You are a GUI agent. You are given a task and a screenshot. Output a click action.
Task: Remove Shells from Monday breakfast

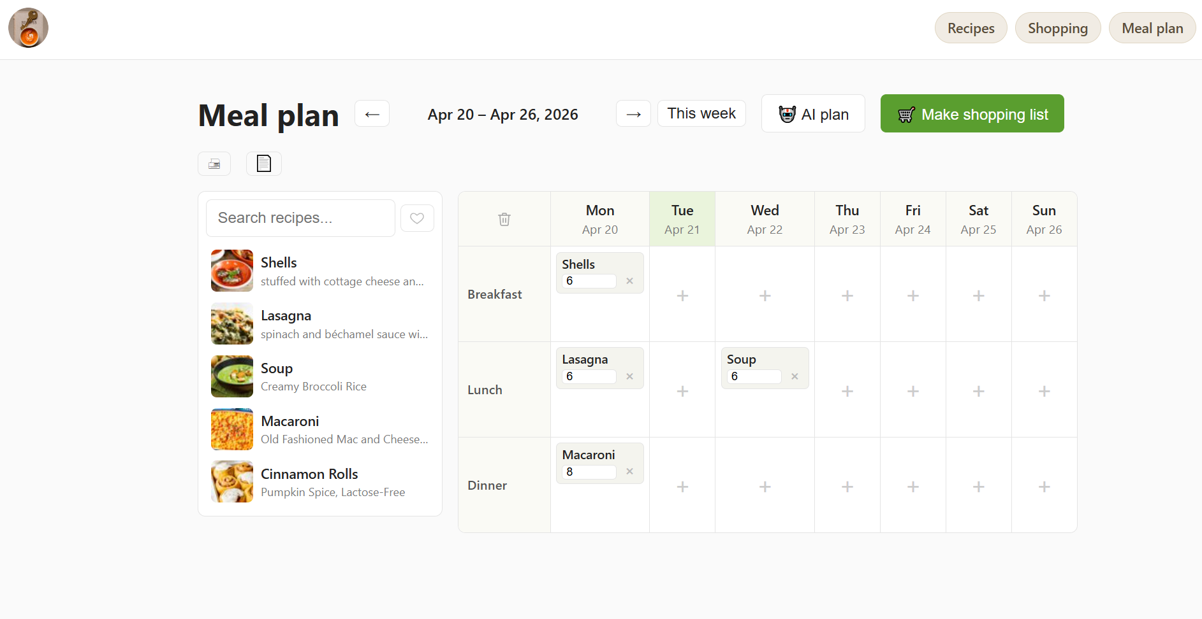pos(629,280)
